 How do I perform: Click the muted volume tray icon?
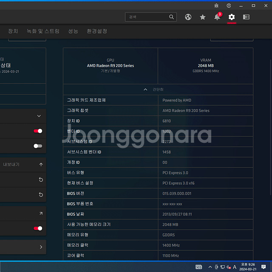[229, 267]
